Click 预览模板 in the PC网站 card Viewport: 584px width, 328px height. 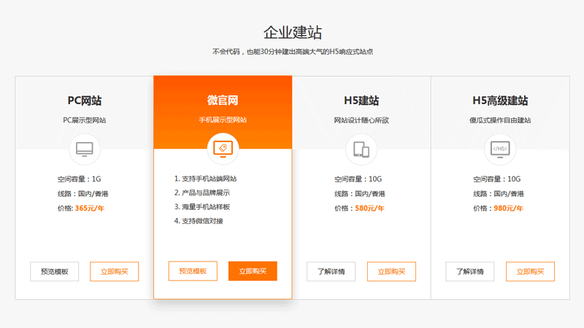(x=55, y=271)
